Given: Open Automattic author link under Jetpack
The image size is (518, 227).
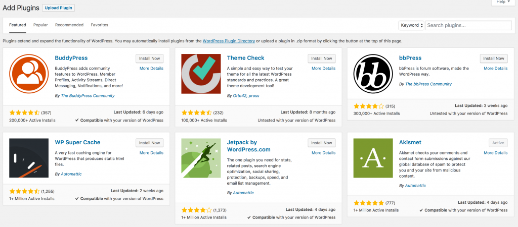Looking at the screenshot, I should coord(243,193).
